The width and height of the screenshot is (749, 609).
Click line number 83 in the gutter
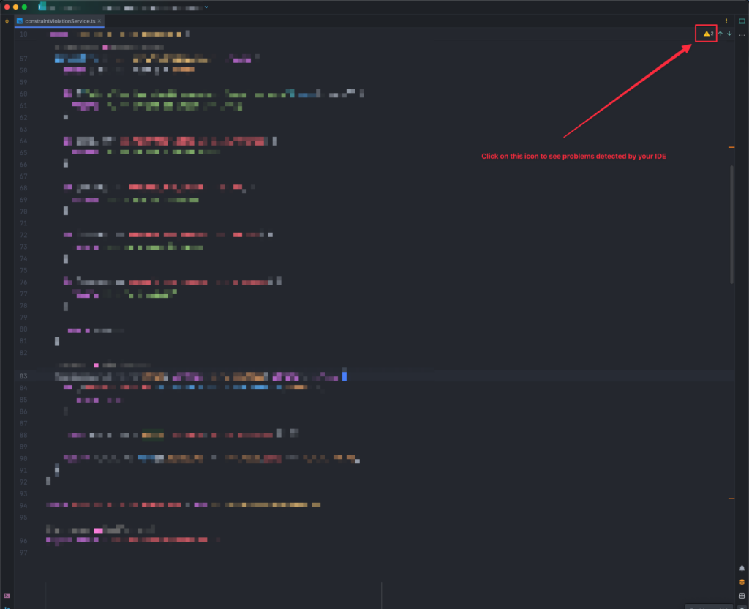tap(23, 376)
